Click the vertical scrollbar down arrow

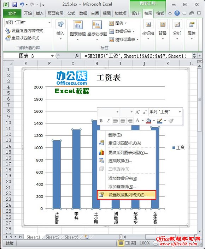coord(199,231)
